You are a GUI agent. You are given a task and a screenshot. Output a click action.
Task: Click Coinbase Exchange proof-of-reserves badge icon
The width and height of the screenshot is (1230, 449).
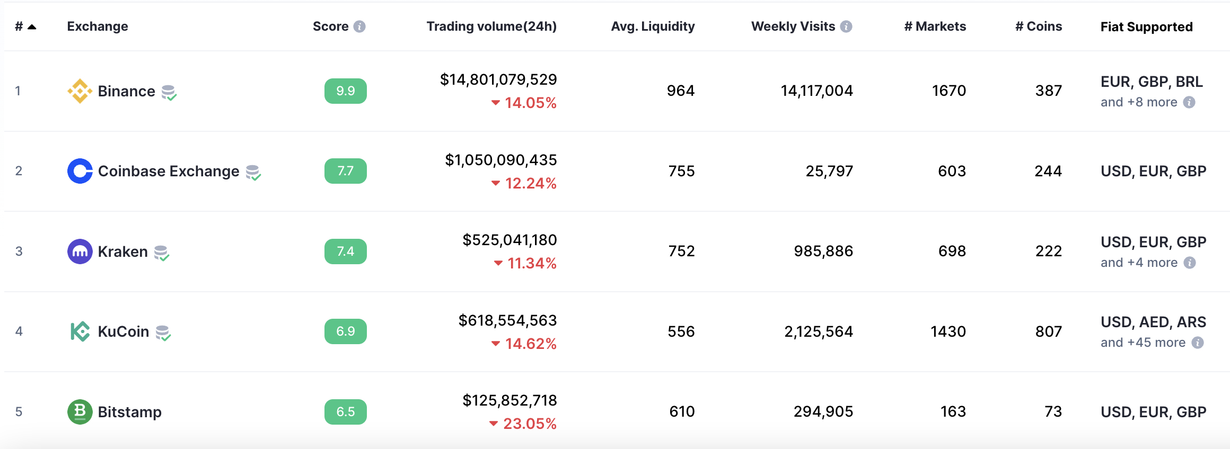[x=253, y=173]
